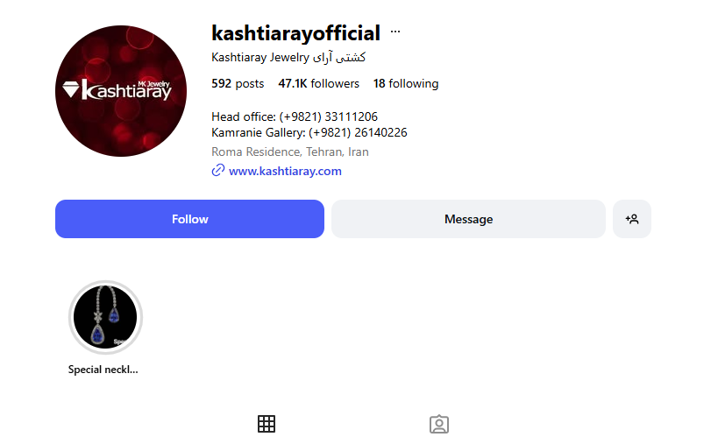Open the tagged photos tab
718x437 pixels.
439,424
